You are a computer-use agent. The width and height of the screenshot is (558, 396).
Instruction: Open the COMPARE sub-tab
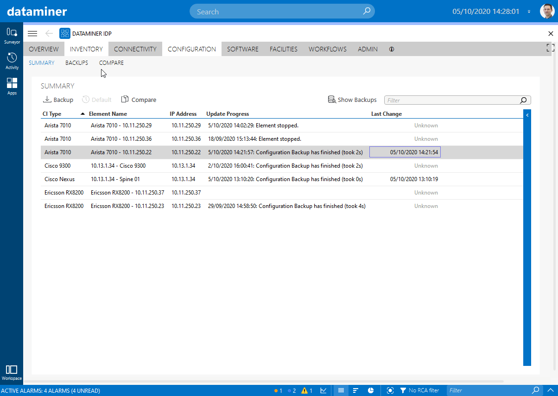pyautogui.click(x=111, y=63)
